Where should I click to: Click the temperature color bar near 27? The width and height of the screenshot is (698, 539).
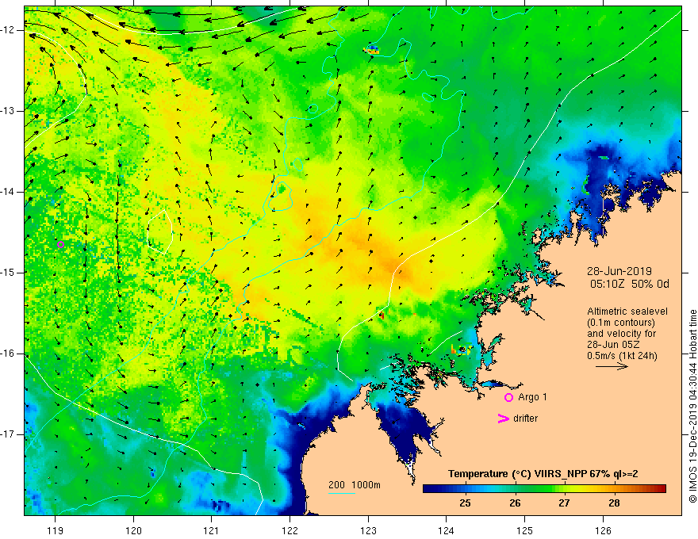tap(565, 489)
